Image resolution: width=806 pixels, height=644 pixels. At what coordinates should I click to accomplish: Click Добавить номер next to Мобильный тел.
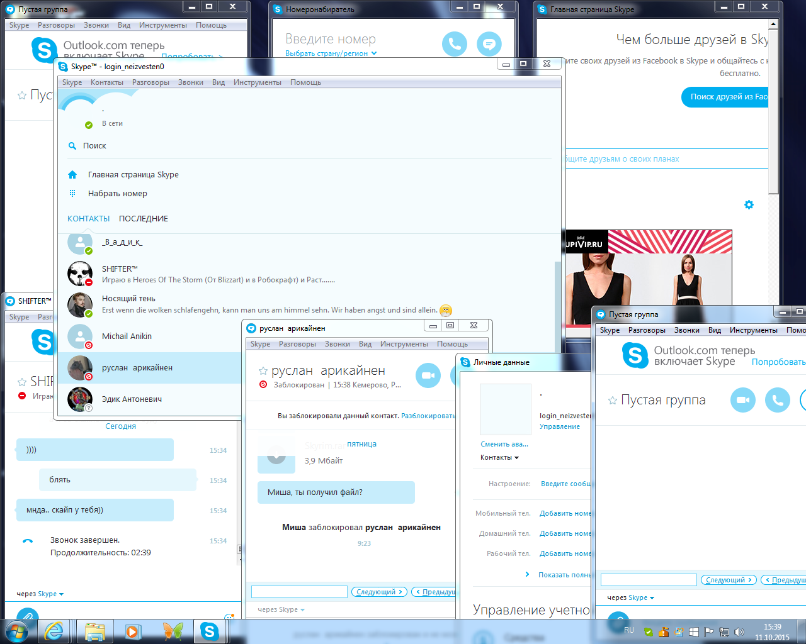pyautogui.click(x=565, y=513)
